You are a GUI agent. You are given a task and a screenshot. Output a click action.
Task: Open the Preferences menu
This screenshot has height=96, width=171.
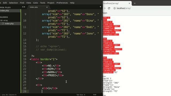[x=62, y=3]
